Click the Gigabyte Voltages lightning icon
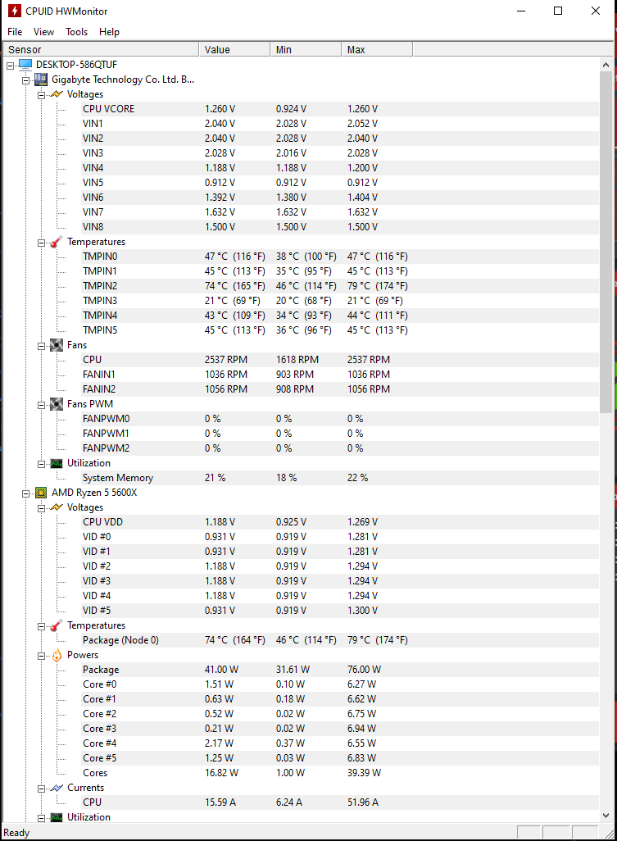The image size is (617, 841). pyautogui.click(x=57, y=94)
